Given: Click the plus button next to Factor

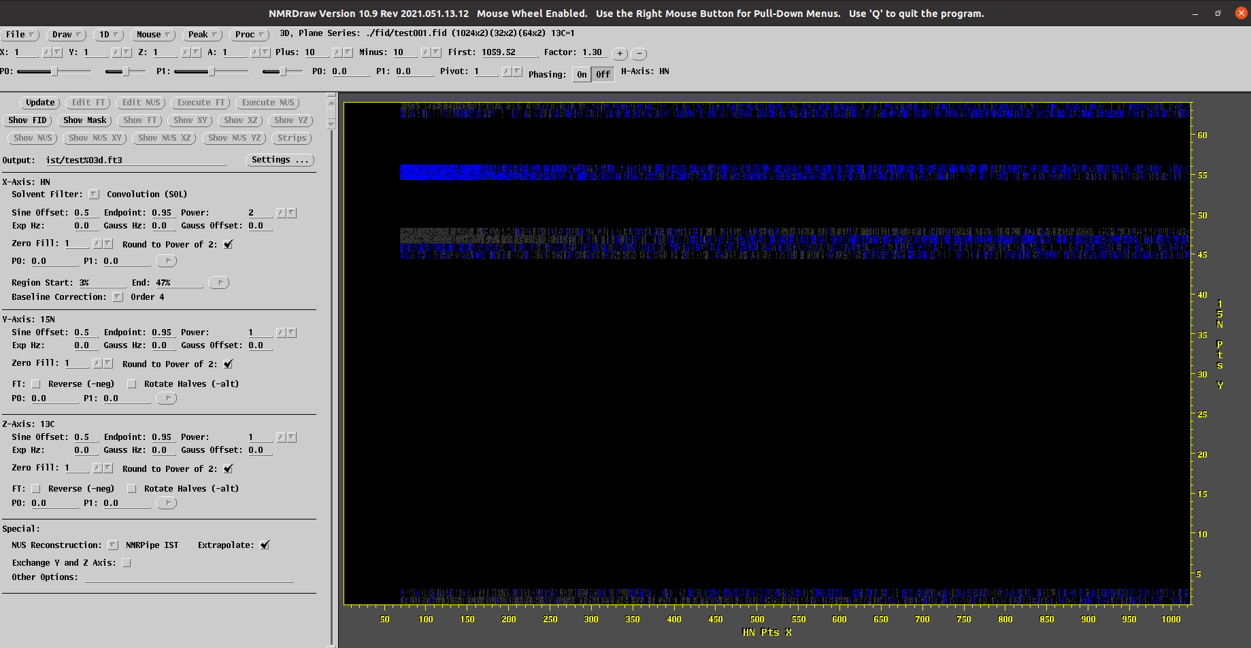Looking at the screenshot, I should (x=620, y=54).
